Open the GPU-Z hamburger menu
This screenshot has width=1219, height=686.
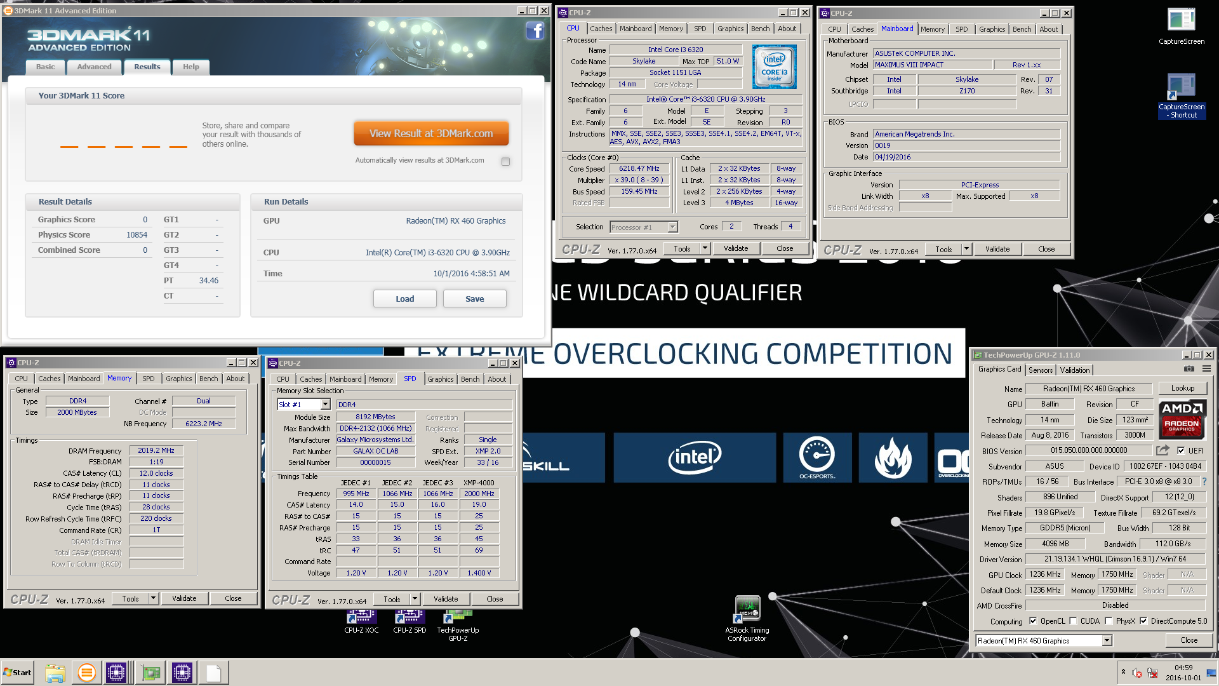[x=1206, y=369]
